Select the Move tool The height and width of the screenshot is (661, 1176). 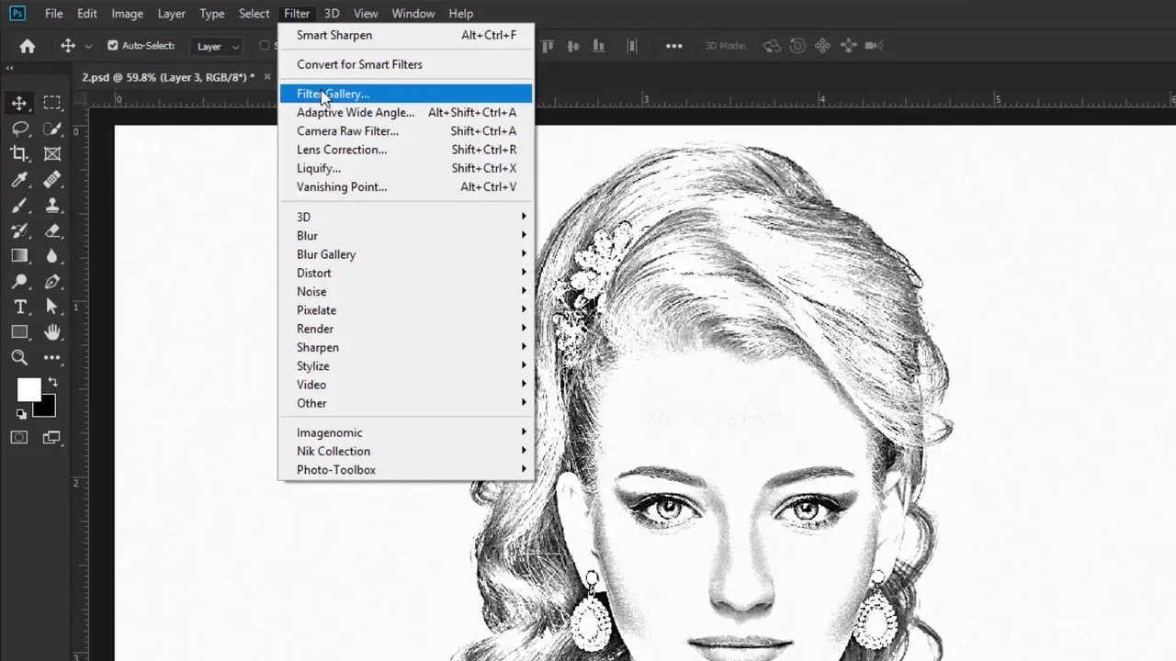pos(19,103)
